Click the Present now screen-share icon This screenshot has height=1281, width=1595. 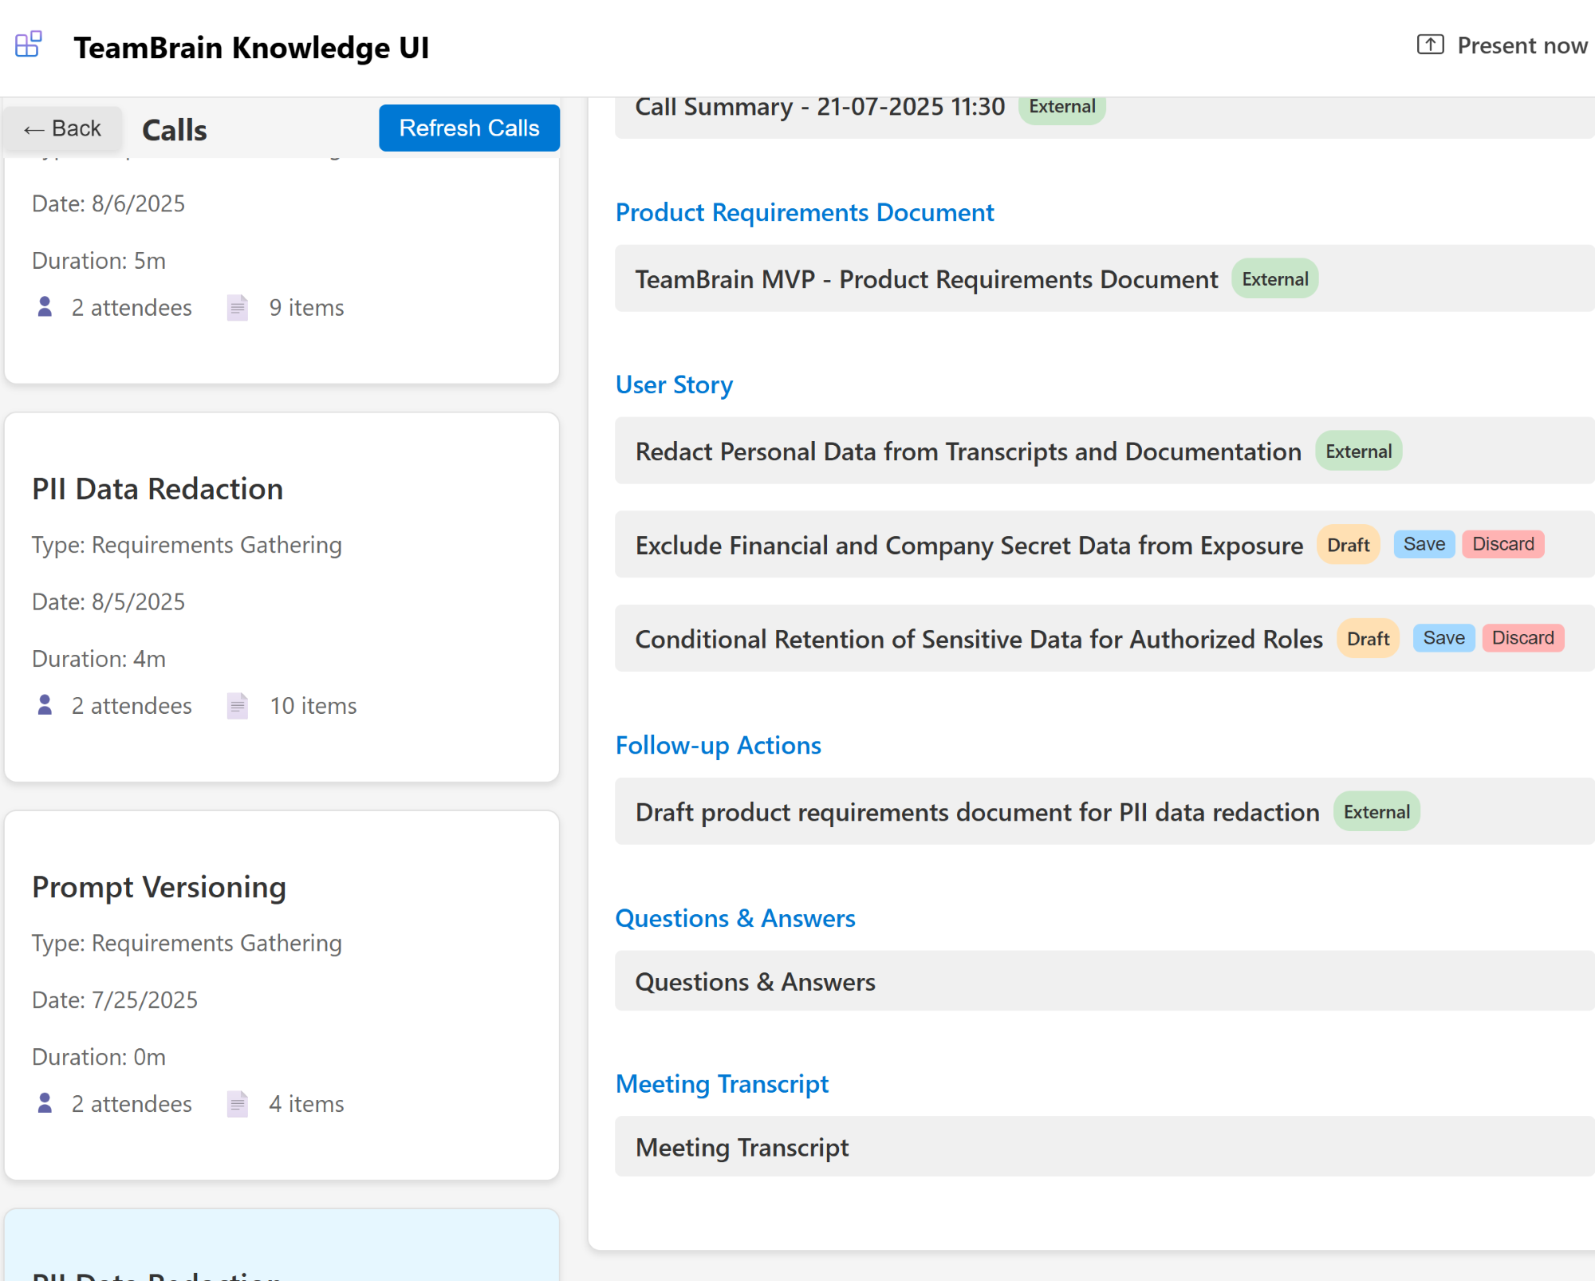click(x=1430, y=45)
